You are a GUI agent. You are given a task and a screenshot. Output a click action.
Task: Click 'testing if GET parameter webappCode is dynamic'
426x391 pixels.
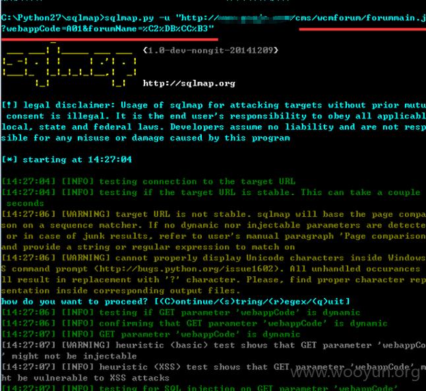(x=181, y=312)
